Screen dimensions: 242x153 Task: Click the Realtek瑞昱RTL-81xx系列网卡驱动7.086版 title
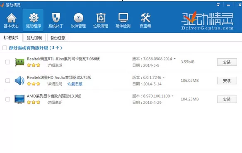click(63, 59)
